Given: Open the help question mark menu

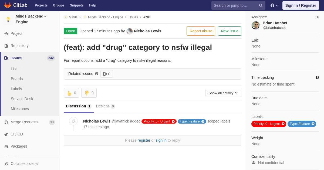Looking at the screenshot, I should 274,5.
